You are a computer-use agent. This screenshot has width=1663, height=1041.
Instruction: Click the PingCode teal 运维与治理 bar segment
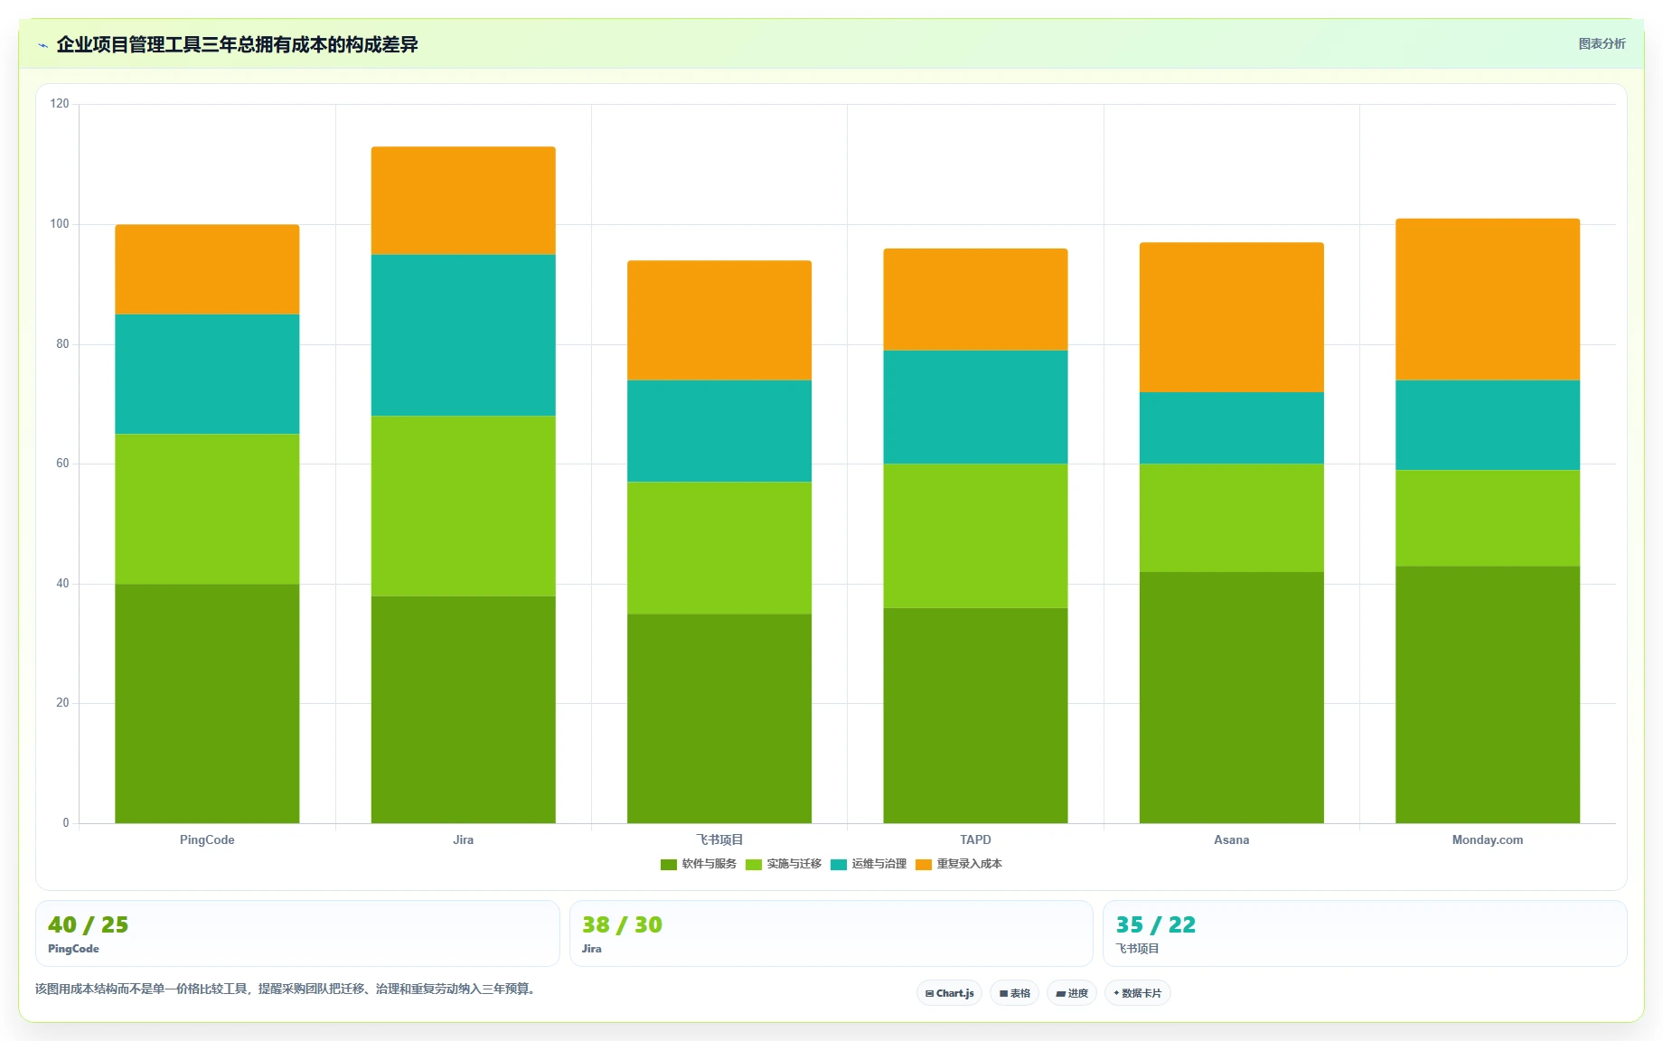click(207, 374)
